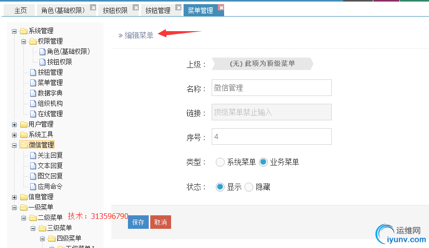Select the 隐藏 status radio button
Viewport: 429px width, 248px height.
click(x=249, y=187)
